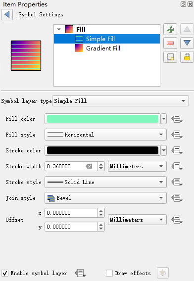This screenshot has width=194, height=281.
Task: Increase Offset y with up spinner
Action: (x=101, y=225)
